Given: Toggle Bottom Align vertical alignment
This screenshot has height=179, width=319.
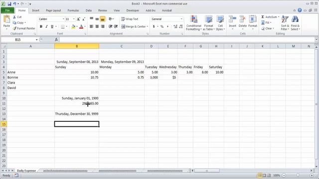Looking at the screenshot, I should (x=103, y=19).
